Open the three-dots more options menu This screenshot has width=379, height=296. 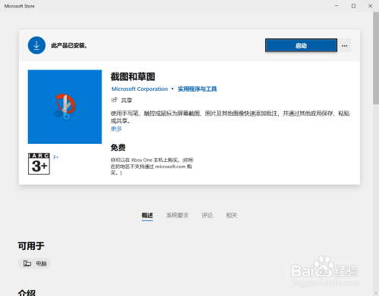(344, 45)
